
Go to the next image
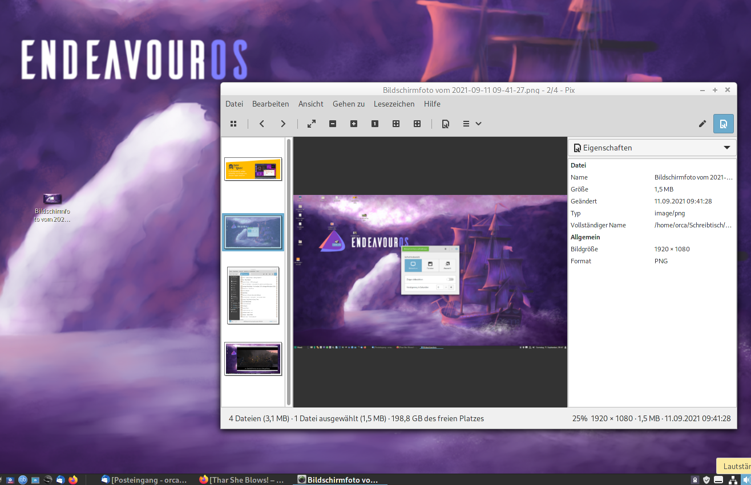click(x=283, y=124)
